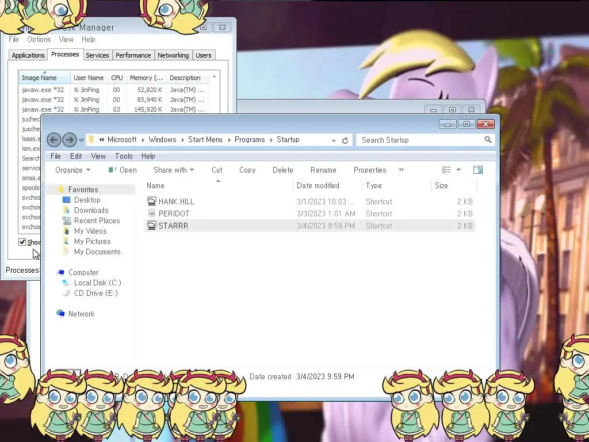Click the Favorites star icon
This screenshot has height=442, width=589.
coord(61,189)
